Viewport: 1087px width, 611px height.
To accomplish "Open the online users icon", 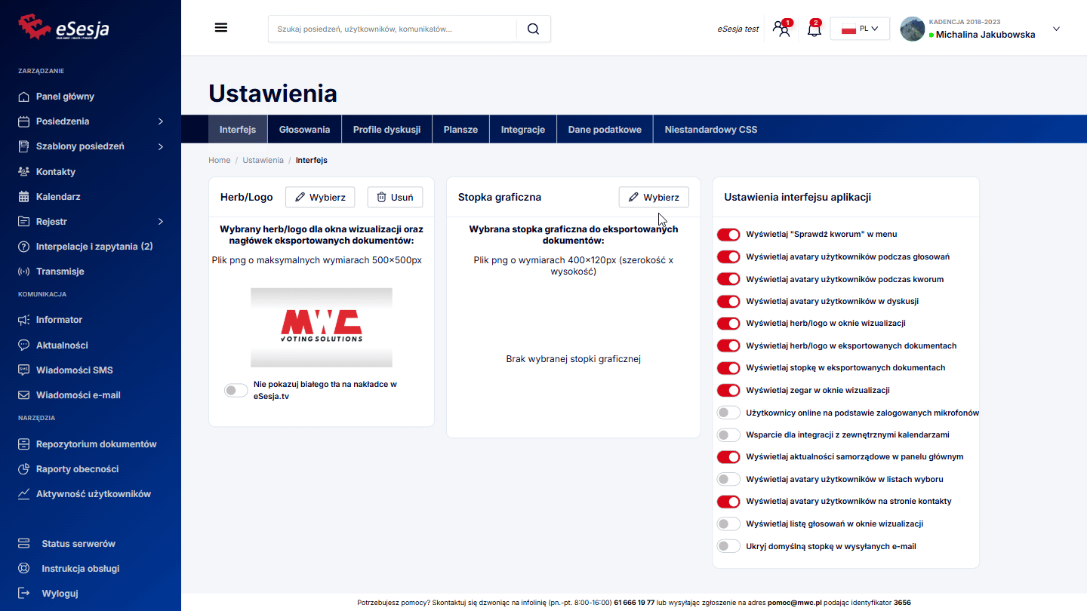I will pyautogui.click(x=781, y=29).
